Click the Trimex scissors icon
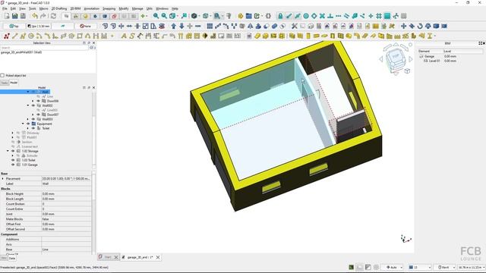The image size is (486, 273). [x=294, y=26]
